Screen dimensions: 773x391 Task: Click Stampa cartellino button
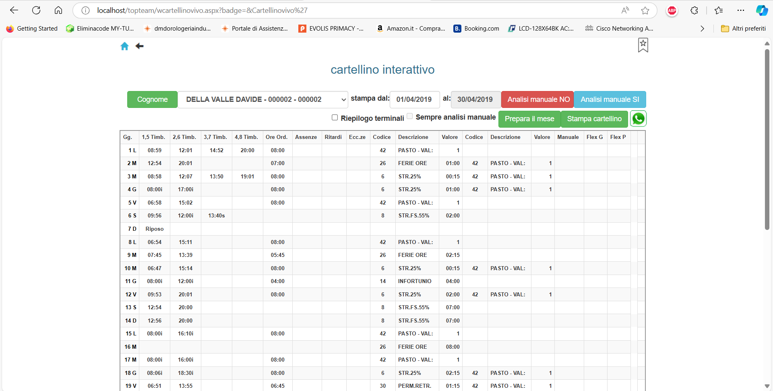click(594, 119)
